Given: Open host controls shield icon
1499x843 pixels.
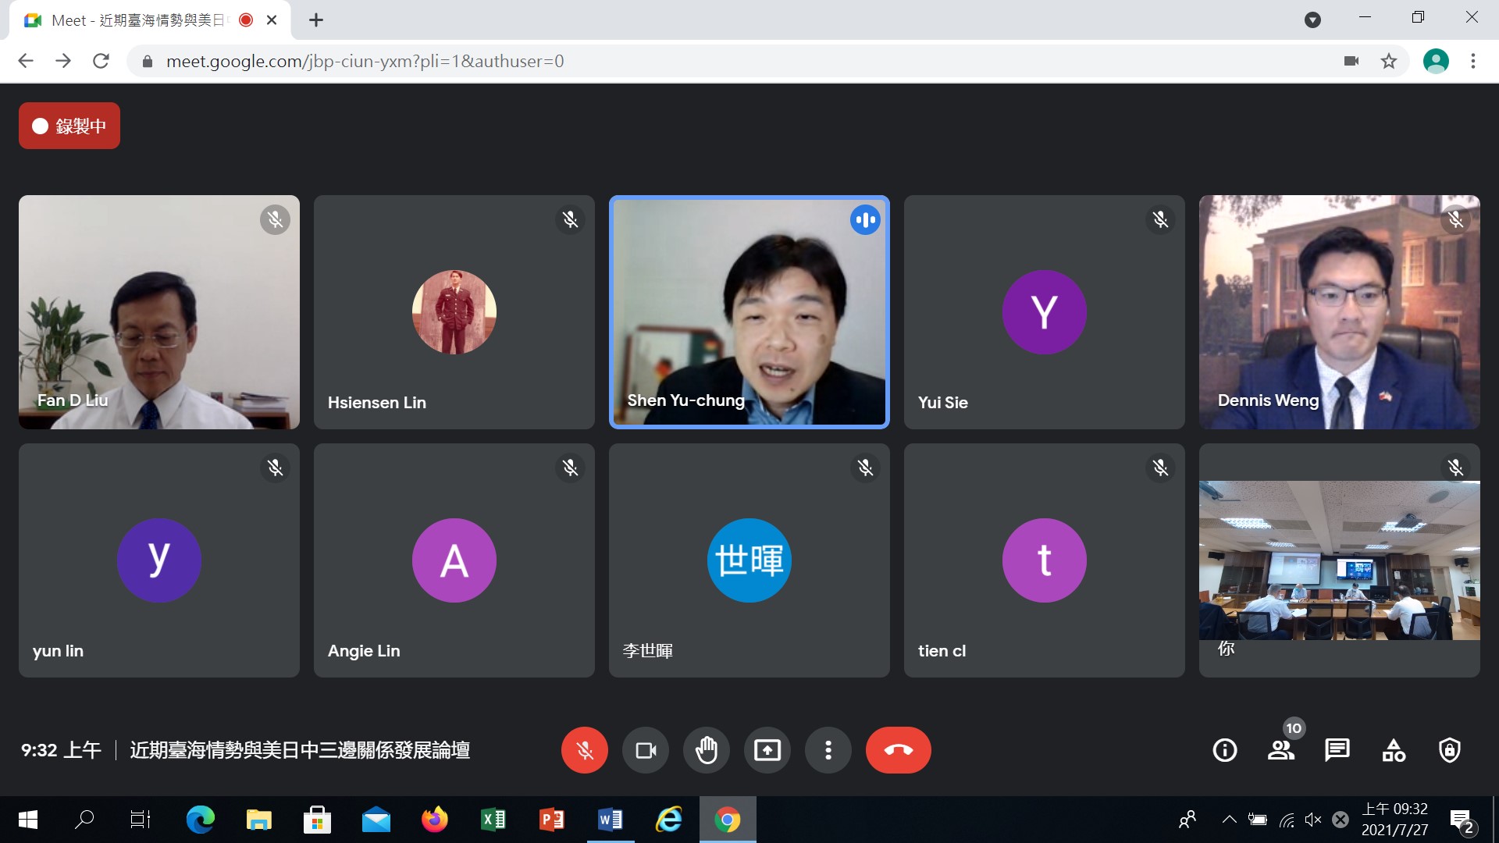Looking at the screenshot, I should pyautogui.click(x=1450, y=750).
